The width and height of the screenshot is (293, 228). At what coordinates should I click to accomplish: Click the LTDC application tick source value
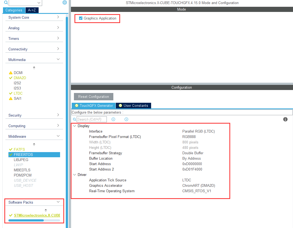click(x=187, y=180)
